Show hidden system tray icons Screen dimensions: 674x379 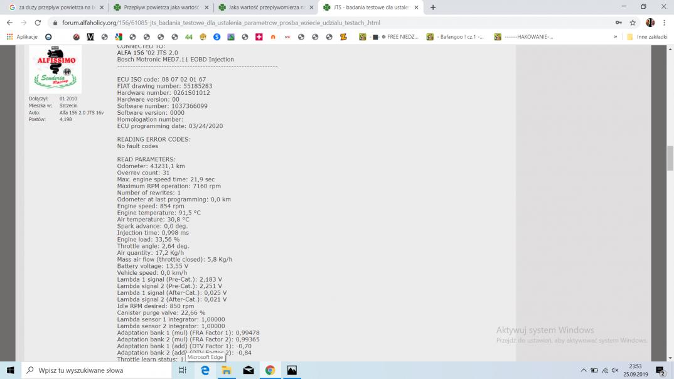(583, 370)
